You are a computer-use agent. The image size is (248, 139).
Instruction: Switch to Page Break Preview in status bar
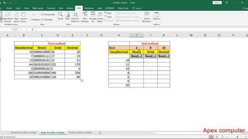pos(222,137)
